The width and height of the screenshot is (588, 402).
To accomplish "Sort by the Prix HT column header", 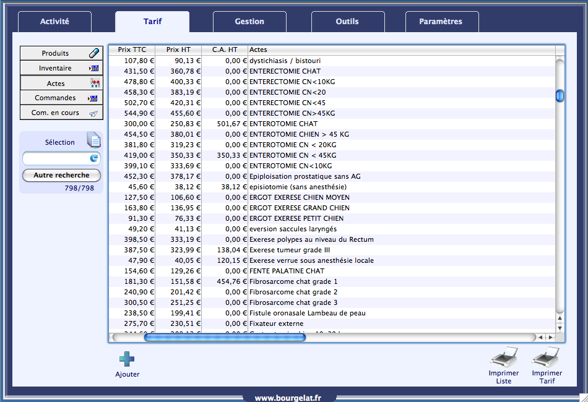I will (178, 49).
